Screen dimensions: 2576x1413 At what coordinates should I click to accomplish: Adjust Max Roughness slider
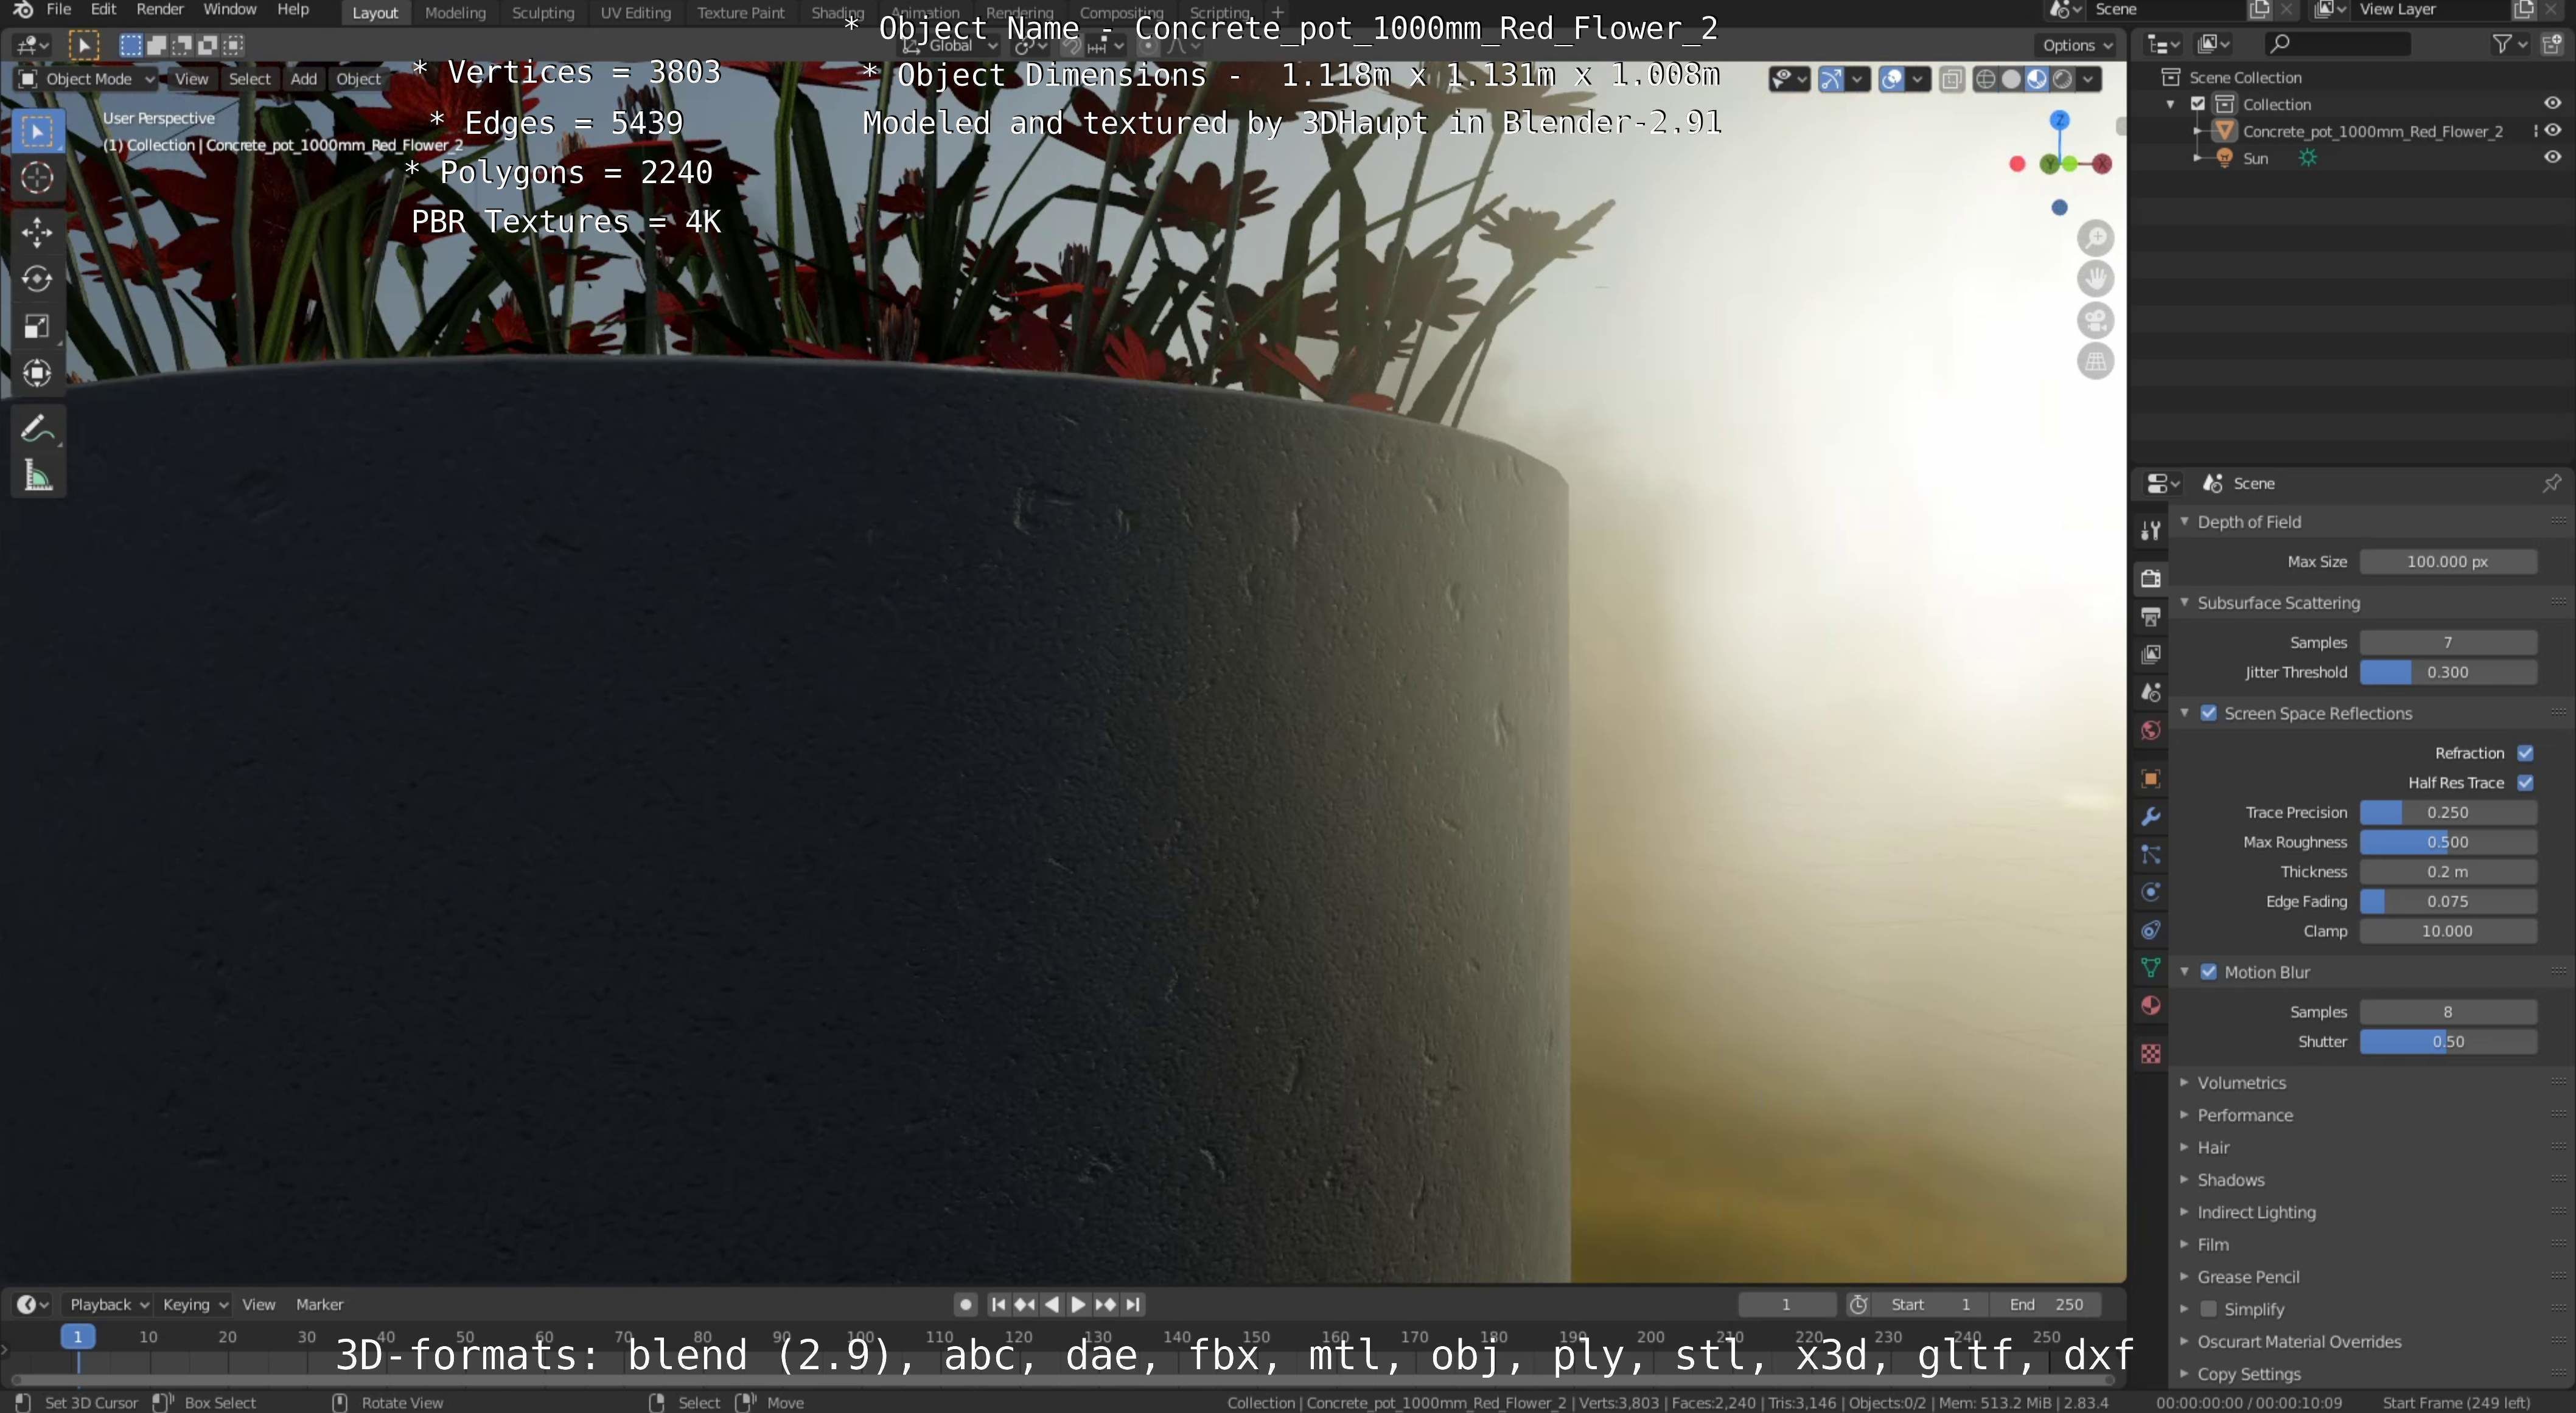tap(2447, 842)
